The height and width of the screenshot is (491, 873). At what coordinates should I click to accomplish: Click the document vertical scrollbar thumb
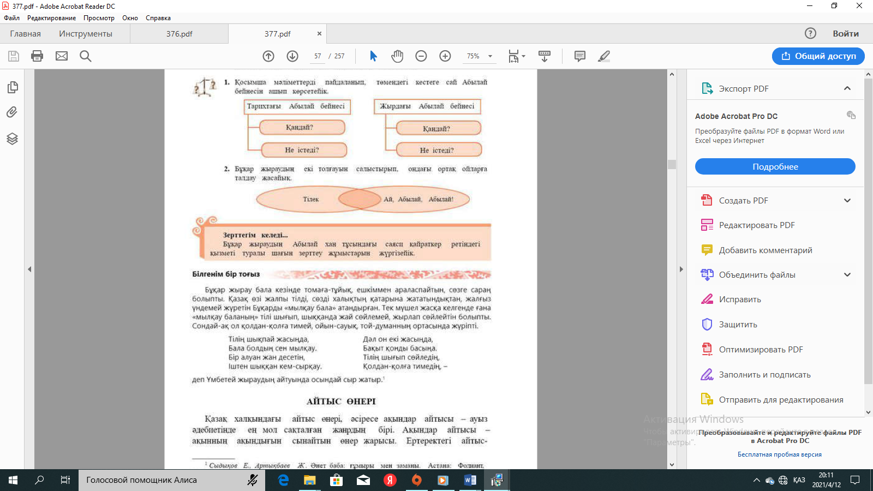coord(672,164)
